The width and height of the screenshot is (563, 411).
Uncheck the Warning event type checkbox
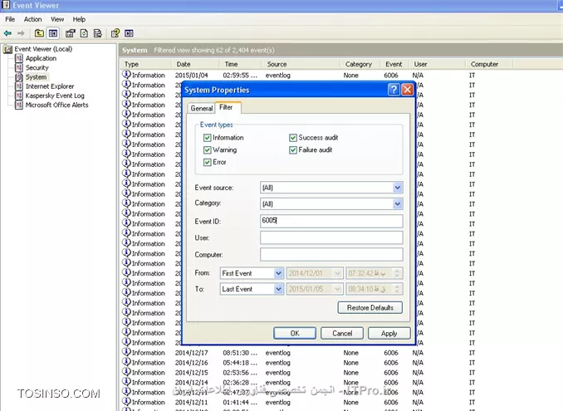207,150
